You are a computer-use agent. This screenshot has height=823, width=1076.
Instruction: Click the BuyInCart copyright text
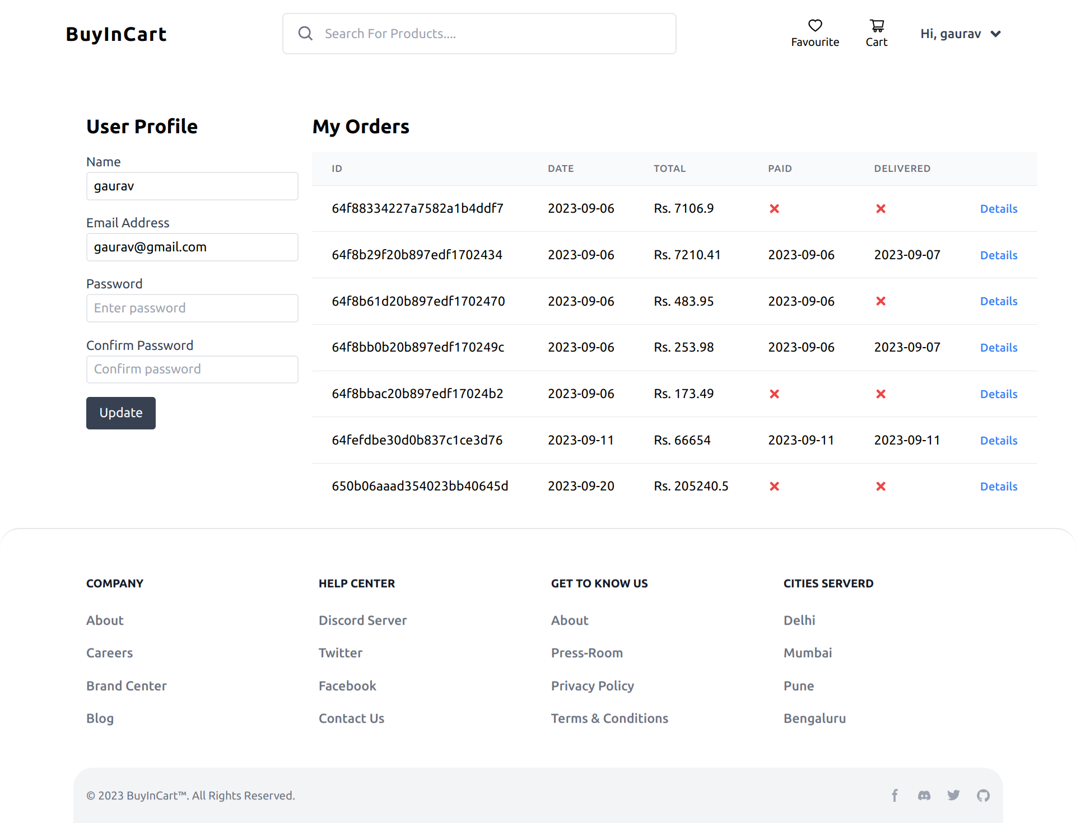[x=190, y=796]
